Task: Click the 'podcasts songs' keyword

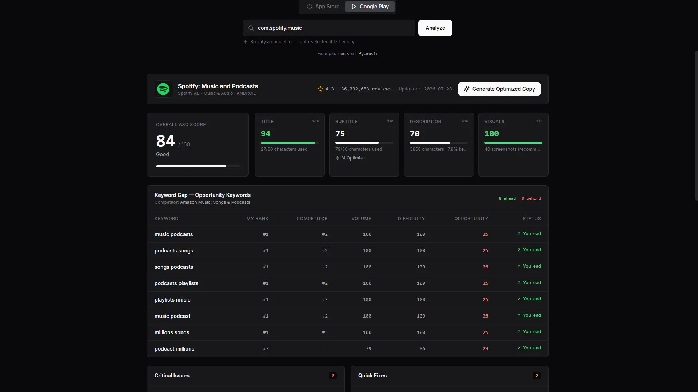Action: click(x=173, y=251)
